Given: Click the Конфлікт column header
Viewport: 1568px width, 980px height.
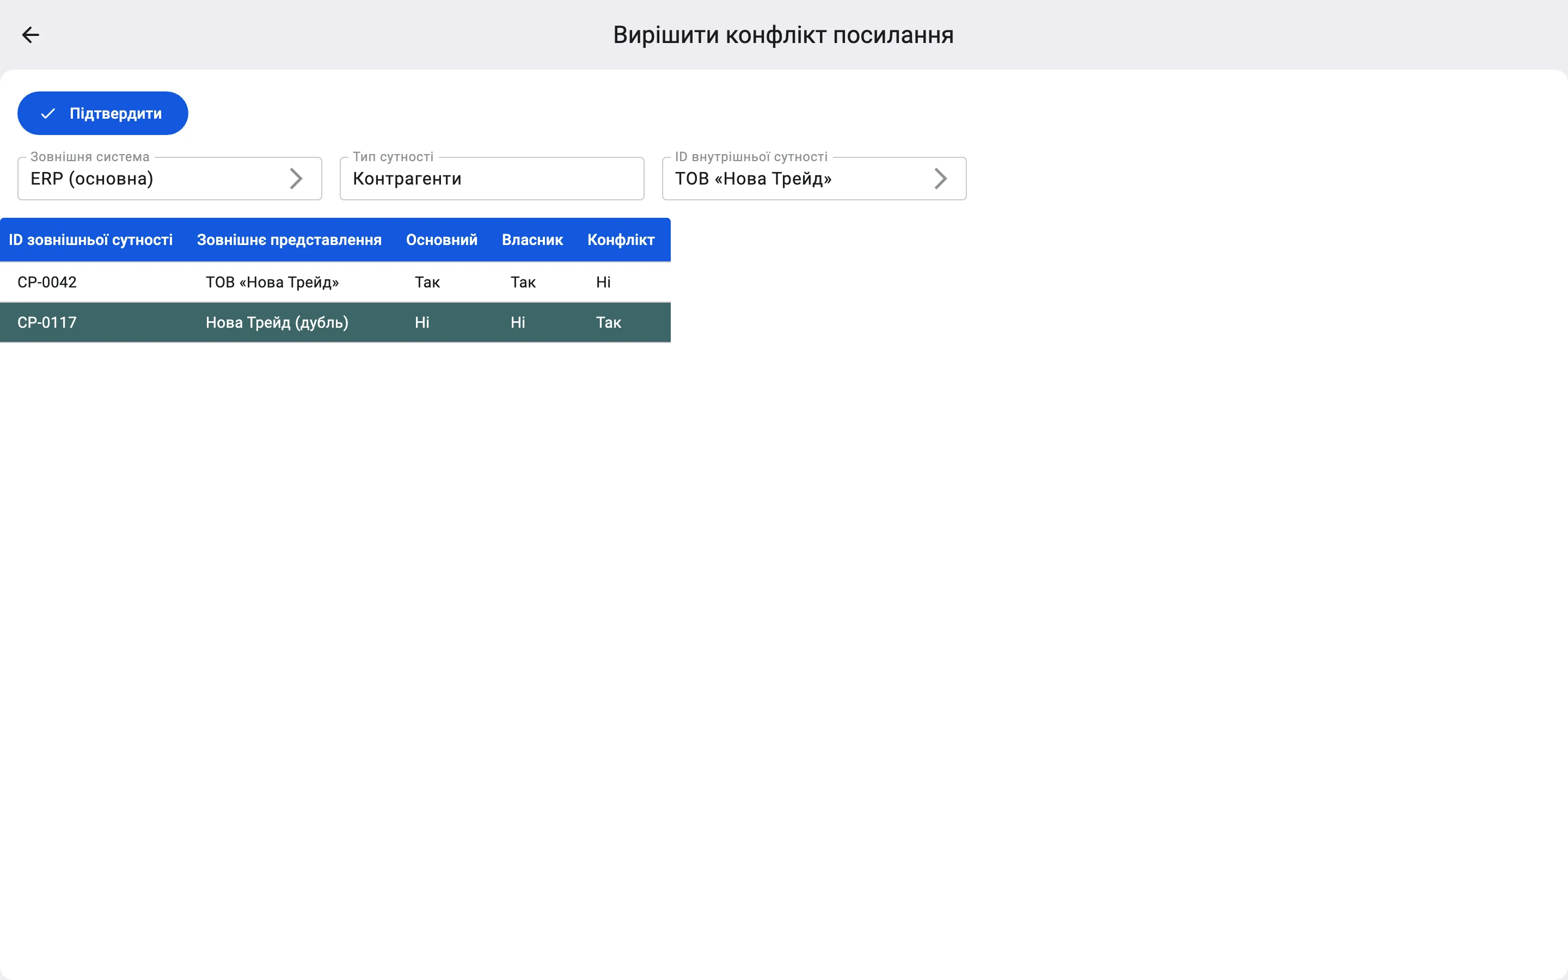Looking at the screenshot, I should click(x=621, y=240).
